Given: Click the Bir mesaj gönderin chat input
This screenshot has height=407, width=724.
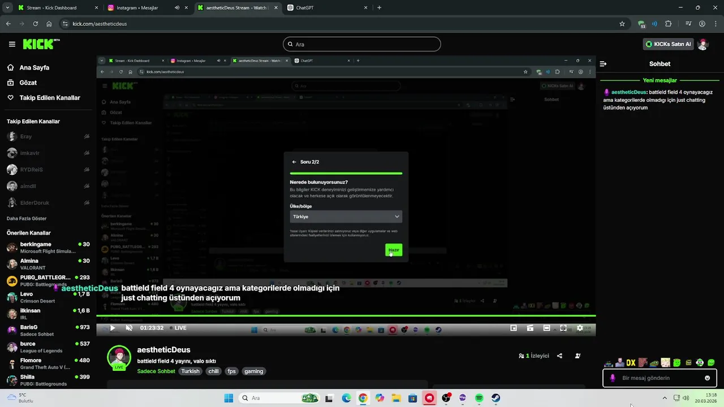Looking at the screenshot, I should coord(660,378).
